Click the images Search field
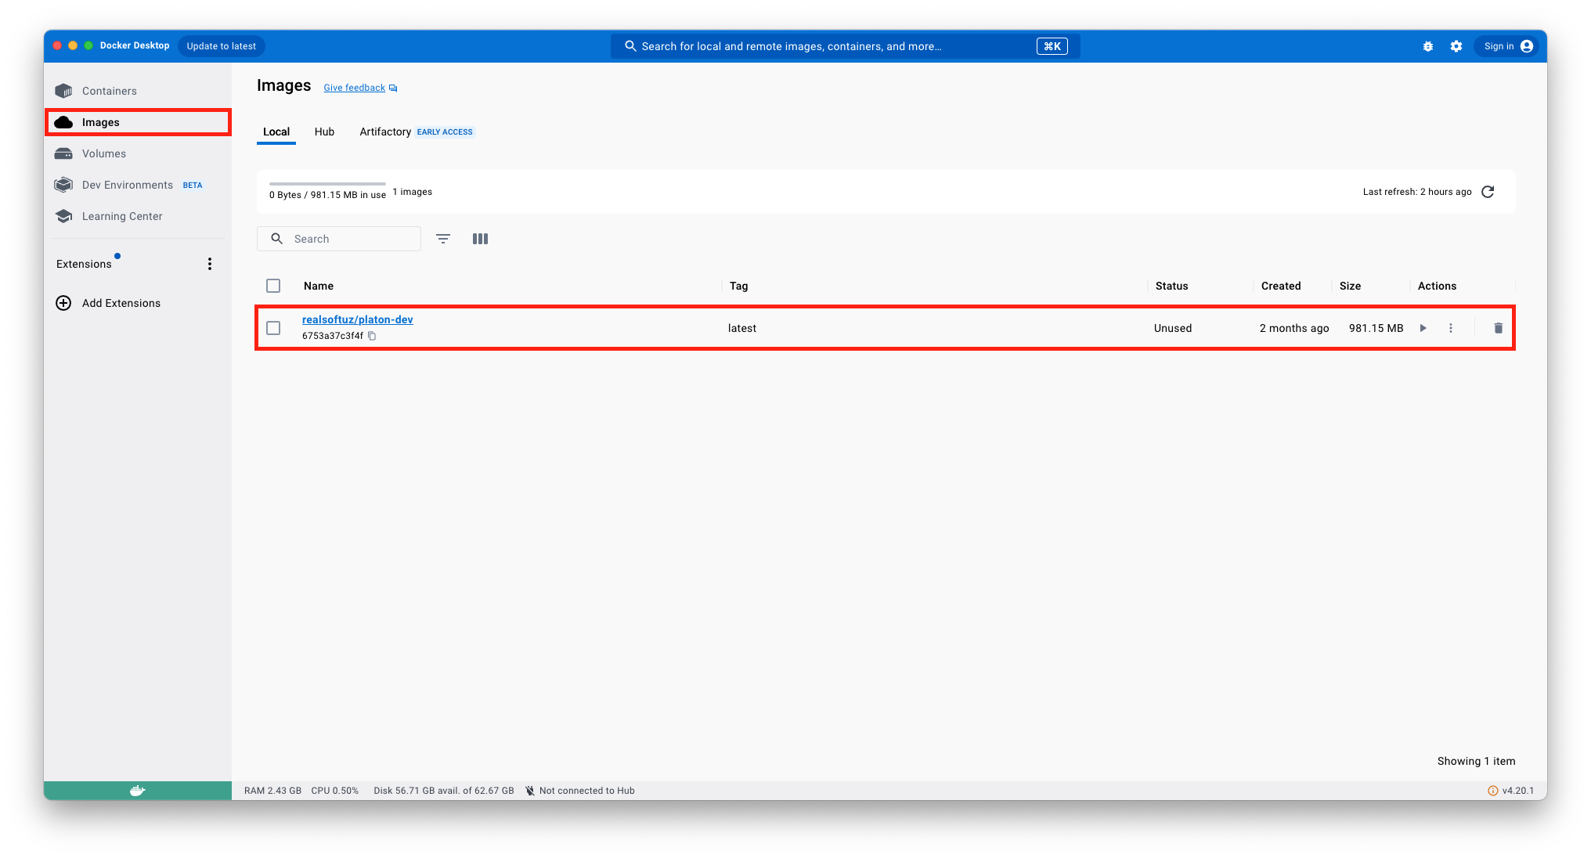 click(339, 239)
